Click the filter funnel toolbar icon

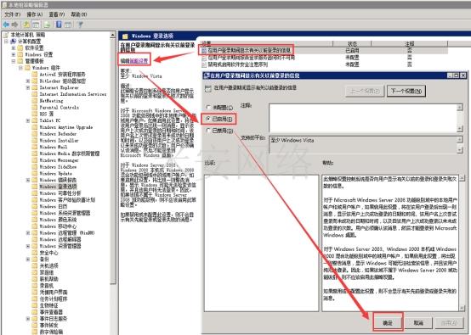tap(80, 25)
